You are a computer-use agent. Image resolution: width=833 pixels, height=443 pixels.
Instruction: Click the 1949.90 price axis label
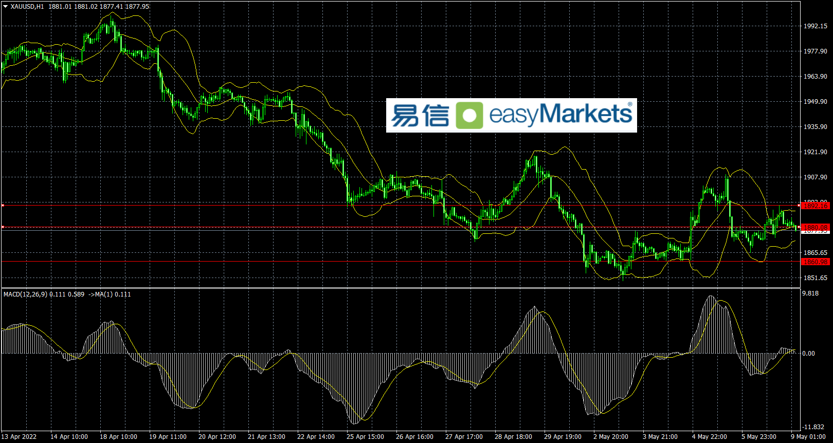coord(816,102)
